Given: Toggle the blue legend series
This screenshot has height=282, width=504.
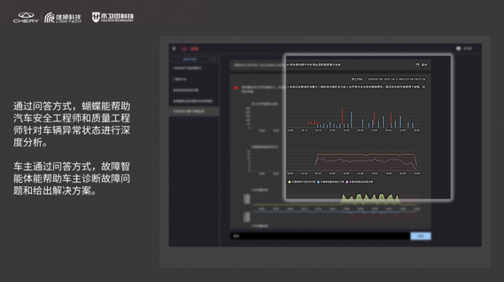Looking at the screenshot, I should [330, 182].
